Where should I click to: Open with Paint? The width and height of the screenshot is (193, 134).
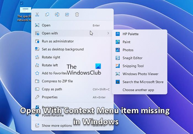tap(140, 42)
